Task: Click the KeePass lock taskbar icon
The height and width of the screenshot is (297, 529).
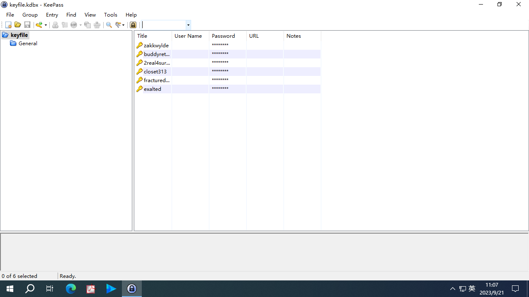Action: pyautogui.click(x=132, y=289)
